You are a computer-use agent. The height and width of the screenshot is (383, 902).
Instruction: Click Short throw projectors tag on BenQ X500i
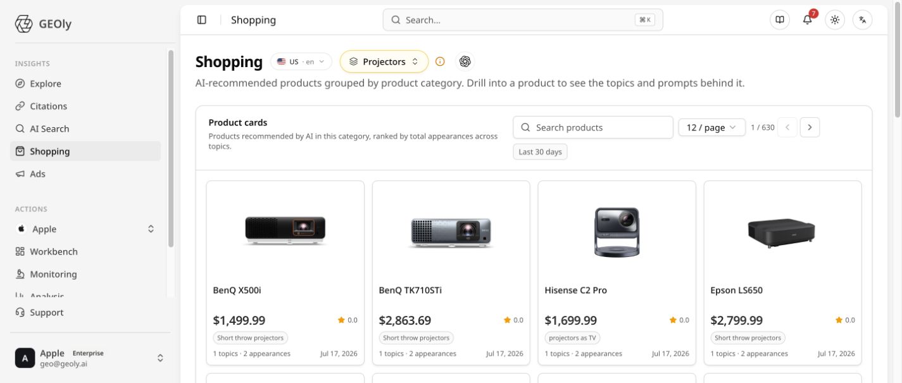pyautogui.click(x=251, y=338)
